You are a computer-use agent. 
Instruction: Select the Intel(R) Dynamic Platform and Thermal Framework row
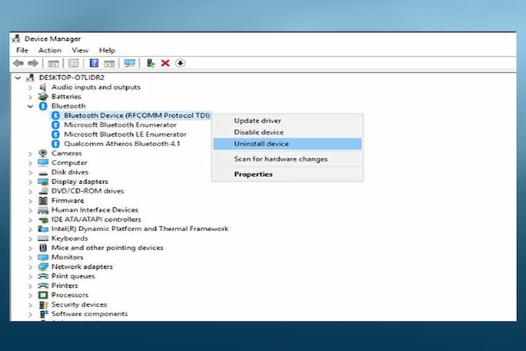tap(139, 229)
